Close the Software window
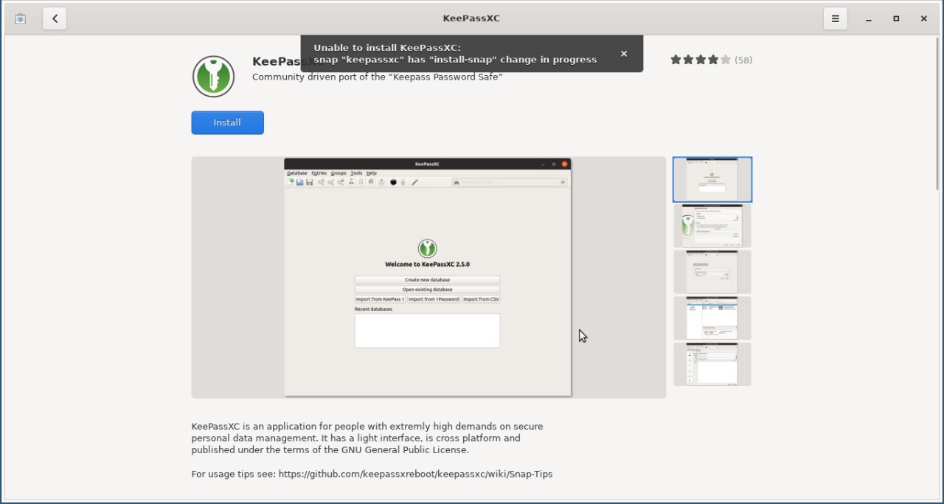The height and width of the screenshot is (504, 944). [x=923, y=18]
